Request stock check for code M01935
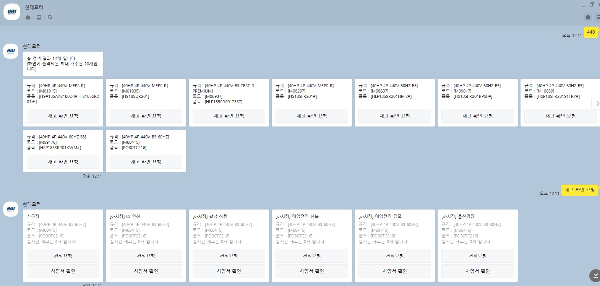Image resolution: width=600 pixels, height=286 pixels. coord(146,116)
